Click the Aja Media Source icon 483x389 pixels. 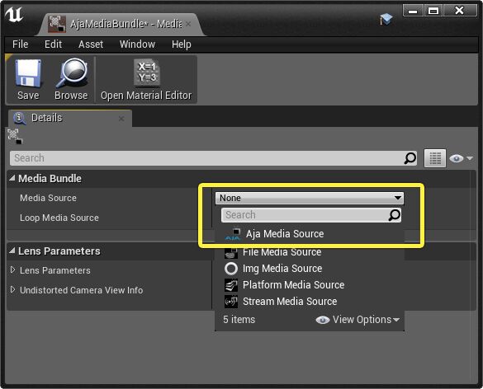(x=233, y=234)
